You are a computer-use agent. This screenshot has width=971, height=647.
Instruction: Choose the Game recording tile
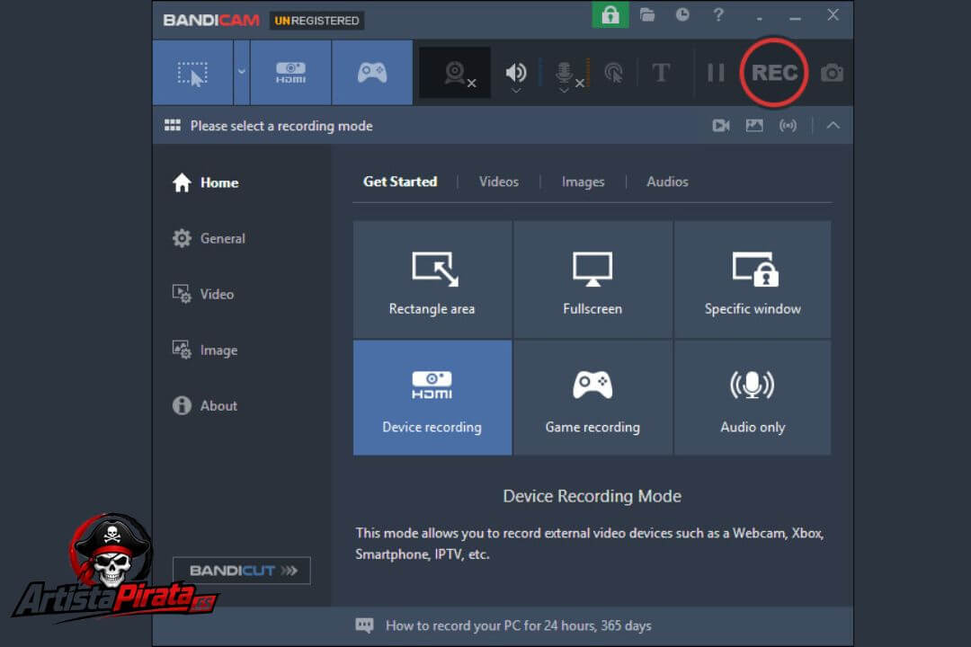coord(592,397)
